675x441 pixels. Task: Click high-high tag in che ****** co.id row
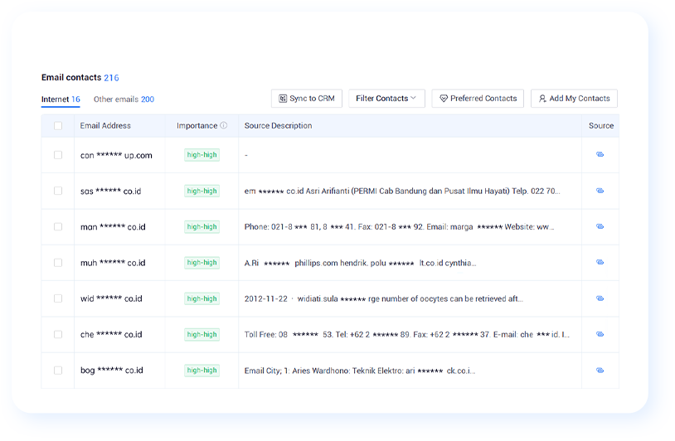[x=202, y=334]
